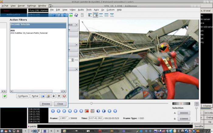Move selected filter down
The height and width of the screenshot is (133, 213).
click(54, 96)
